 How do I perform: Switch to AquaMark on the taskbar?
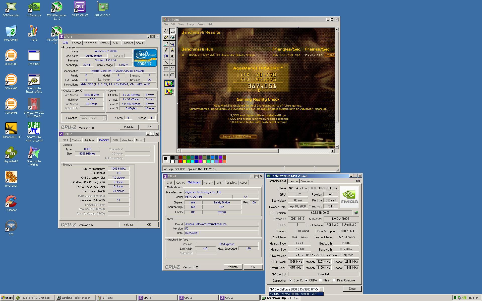[35, 298]
